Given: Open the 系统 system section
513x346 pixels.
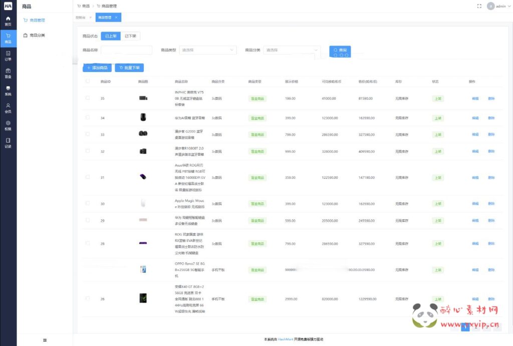Looking at the screenshot, I should [x=8, y=91].
